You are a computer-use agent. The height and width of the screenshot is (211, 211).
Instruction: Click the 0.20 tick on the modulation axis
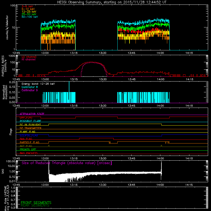[12, 82]
